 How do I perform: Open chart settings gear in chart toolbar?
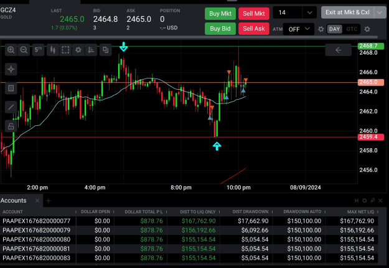[78, 50]
